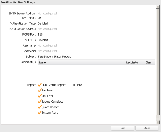Viewport: 161px width, 132px height.
Task: Click the Class column header
Action: [150, 62]
